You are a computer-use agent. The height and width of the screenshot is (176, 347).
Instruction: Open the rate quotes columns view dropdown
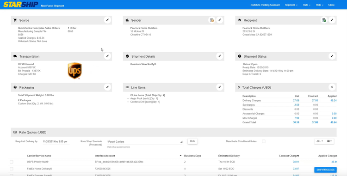(329, 141)
